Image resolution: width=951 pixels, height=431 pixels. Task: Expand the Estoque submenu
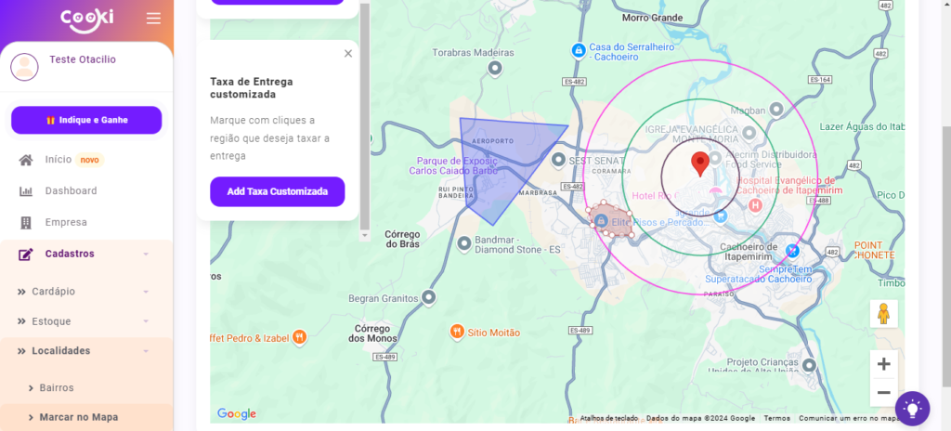click(146, 321)
